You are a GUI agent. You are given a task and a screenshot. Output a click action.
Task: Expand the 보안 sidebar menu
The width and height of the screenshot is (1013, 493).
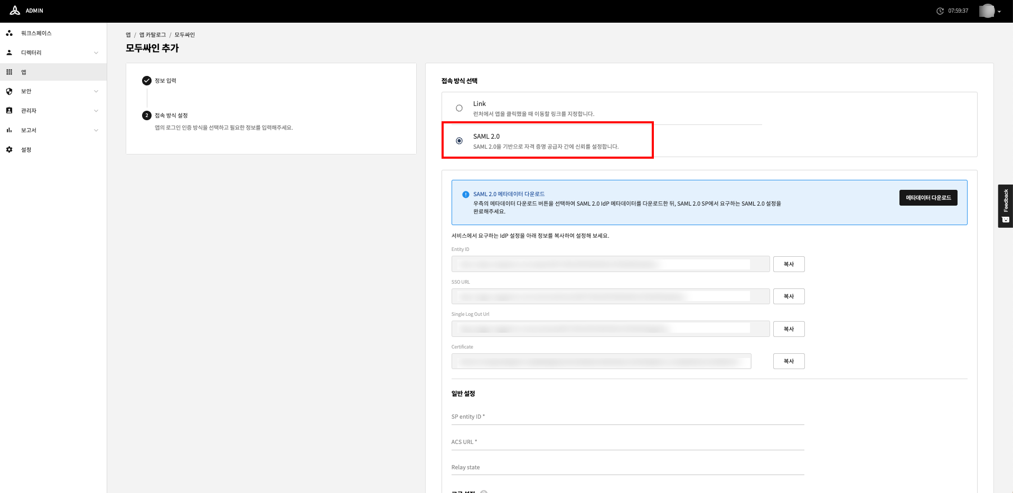tap(96, 91)
